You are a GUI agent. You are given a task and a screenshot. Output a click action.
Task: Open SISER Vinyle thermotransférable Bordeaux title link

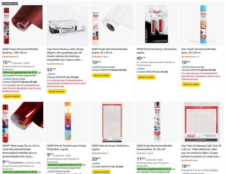coord(20,51)
